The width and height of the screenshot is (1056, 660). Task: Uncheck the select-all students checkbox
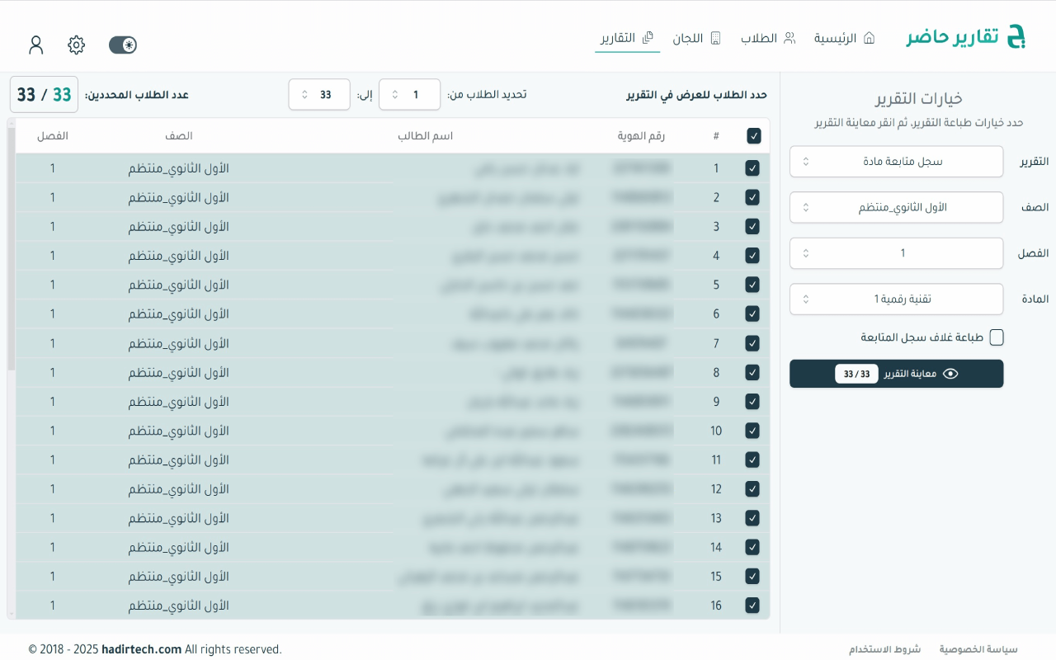(x=753, y=135)
